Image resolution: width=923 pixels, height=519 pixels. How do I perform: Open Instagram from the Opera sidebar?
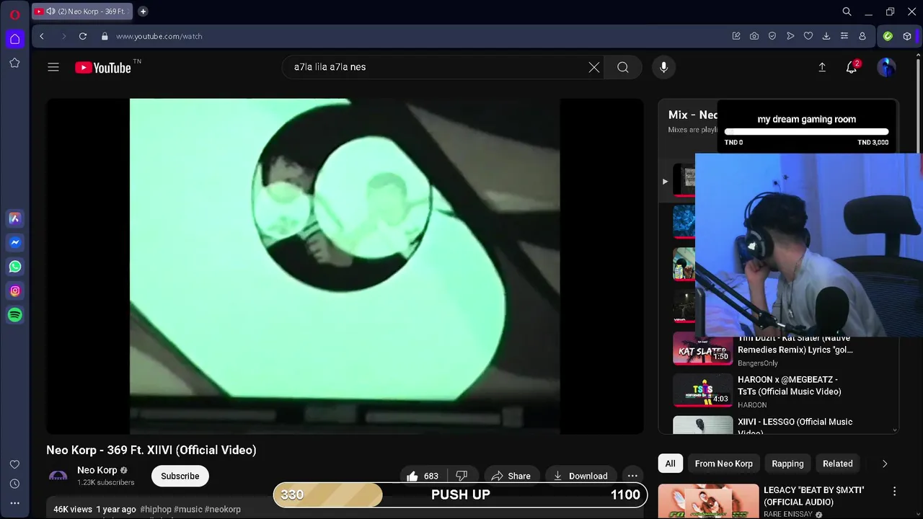click(14, 291)
